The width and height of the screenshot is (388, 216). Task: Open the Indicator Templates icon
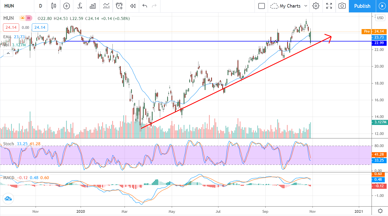pos(106,6)
